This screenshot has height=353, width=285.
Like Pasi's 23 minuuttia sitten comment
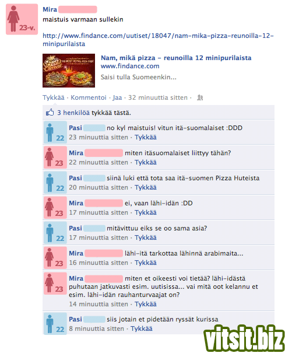click(146, 137)
